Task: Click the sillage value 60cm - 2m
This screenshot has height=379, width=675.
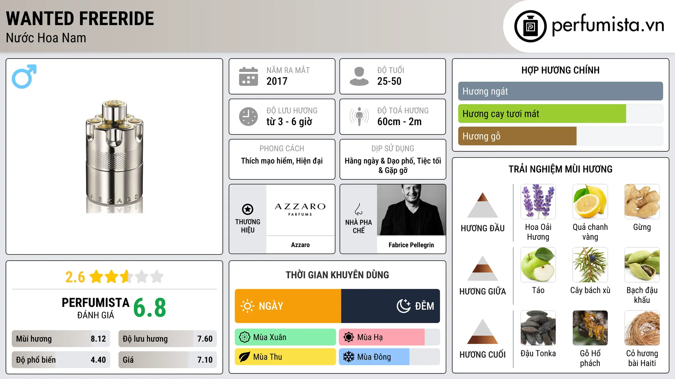Action: click(x=399, y=122)
